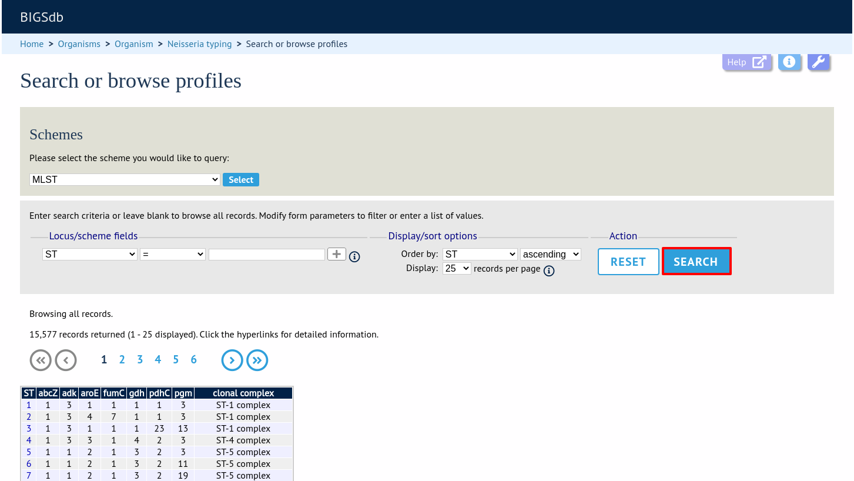The image size is (854, 481).
Task: Click the gdh column header
Action: 136,393
